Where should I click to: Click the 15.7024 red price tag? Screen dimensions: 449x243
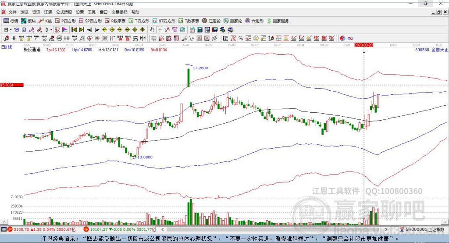(x=12, y=85)
